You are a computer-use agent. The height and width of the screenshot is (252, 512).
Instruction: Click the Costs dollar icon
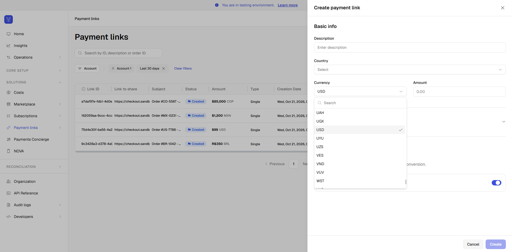[x=9, y=92]
